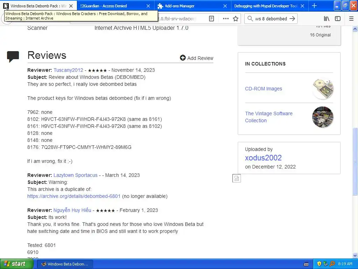The image size is (358, 269).
Task: Click the scrollbar up arrow
Action: coord(355,29)
